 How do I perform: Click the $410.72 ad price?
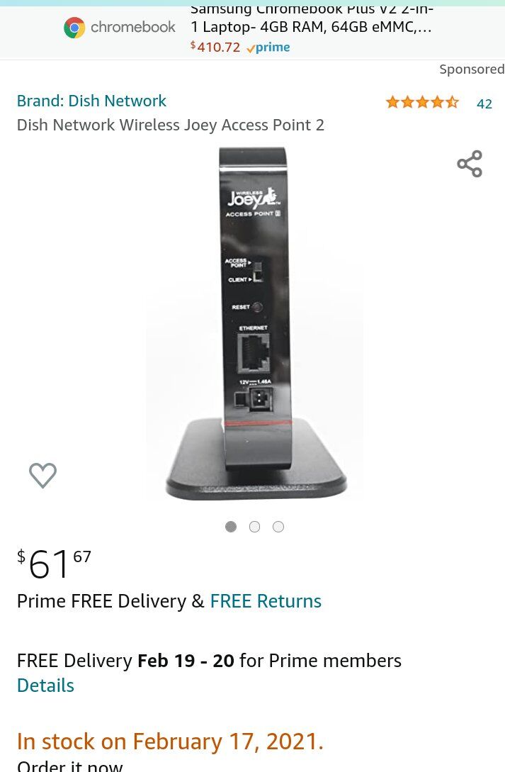pos(215,47)
